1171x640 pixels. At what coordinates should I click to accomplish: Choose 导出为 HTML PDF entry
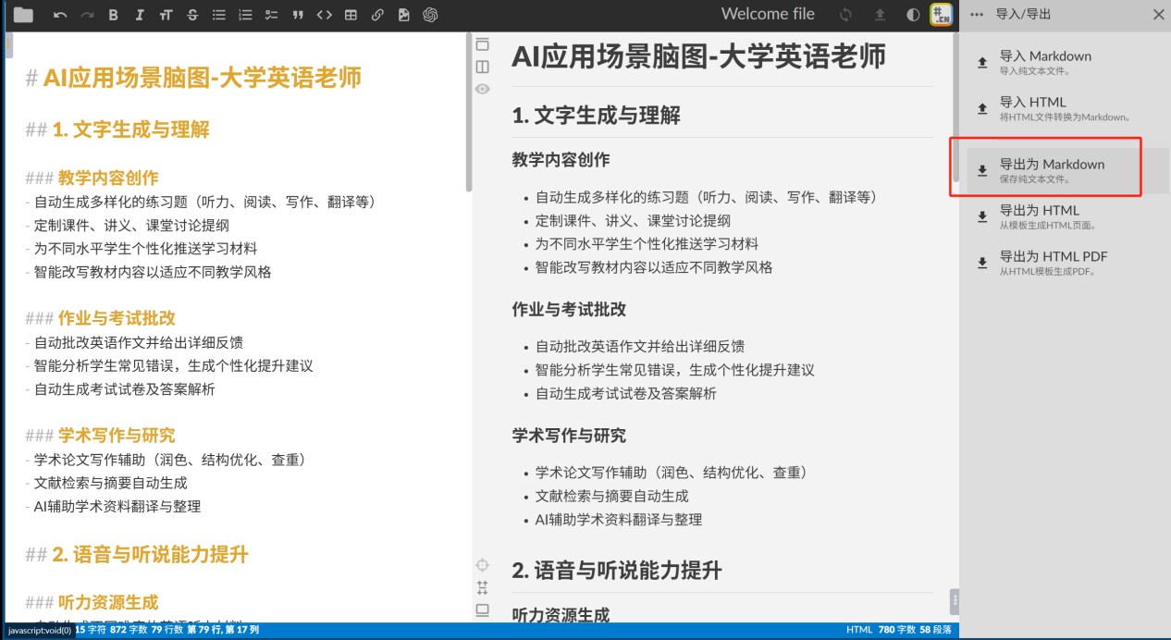pyautogui.click(x=1053, y=263)
